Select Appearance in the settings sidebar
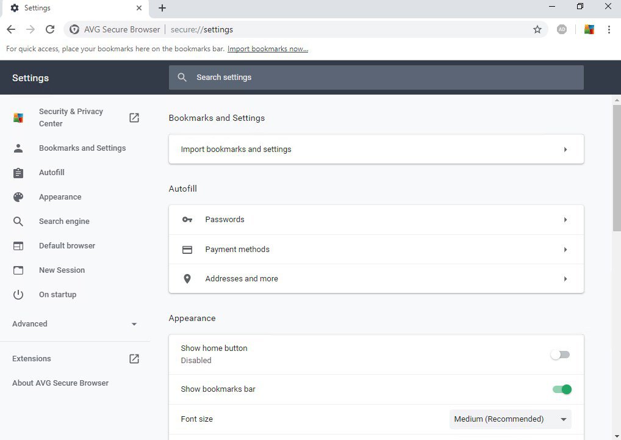The height and width of the screenshot is (440, 621). tap(60, 197)
